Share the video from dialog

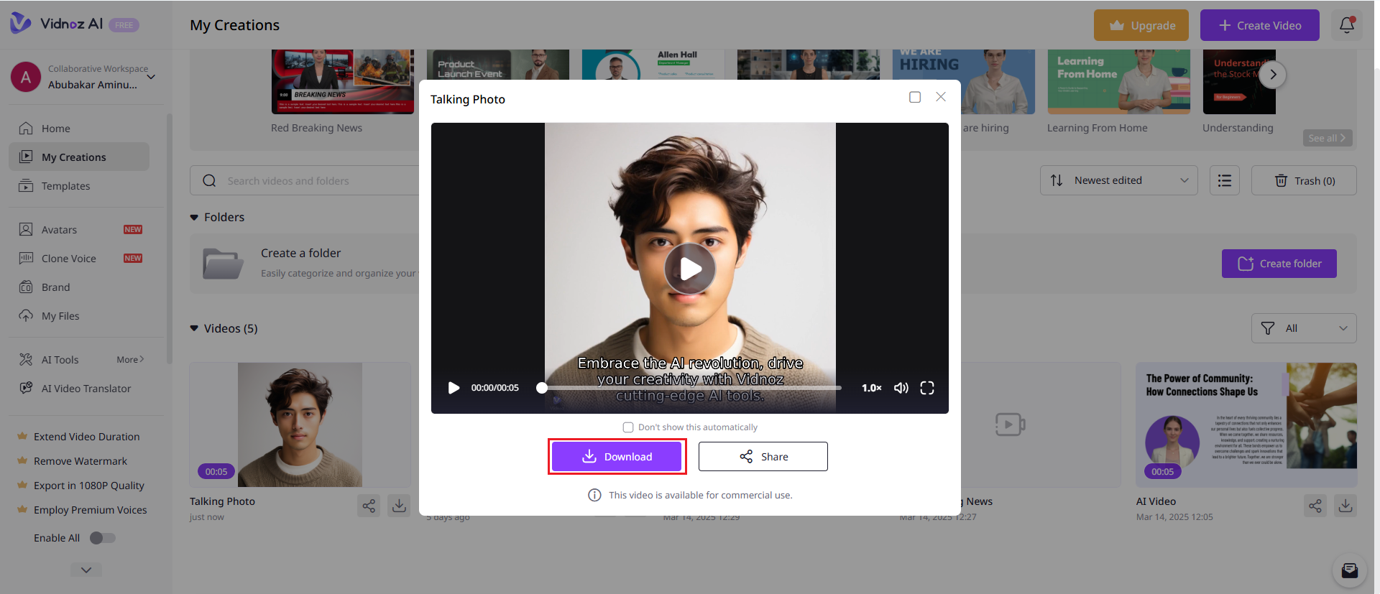pos(763,457)
